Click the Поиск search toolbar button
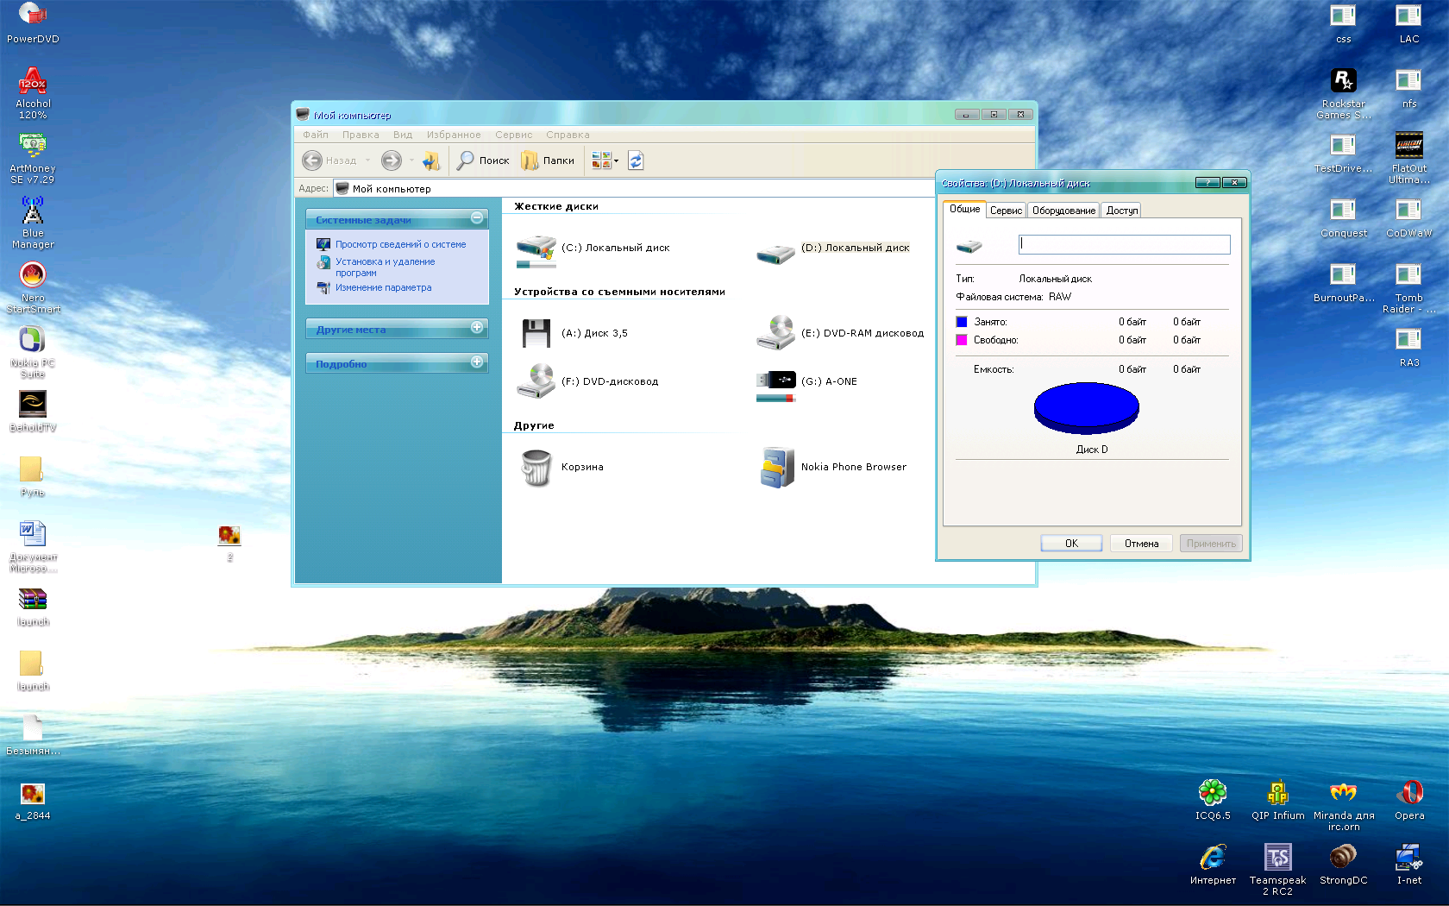1449x906 pixels. (484, 160)
